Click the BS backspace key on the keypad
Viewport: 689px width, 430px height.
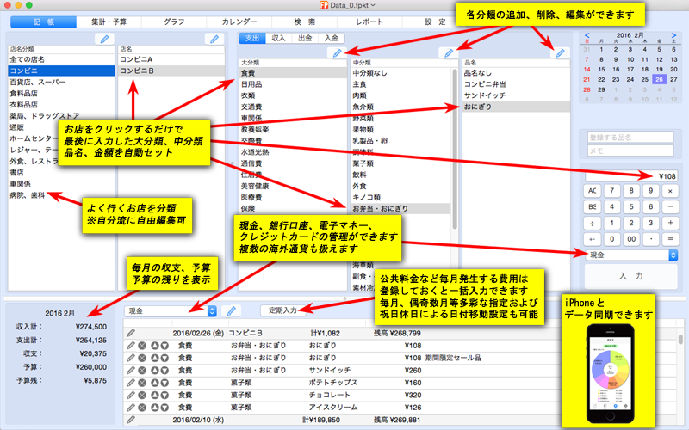593,206
